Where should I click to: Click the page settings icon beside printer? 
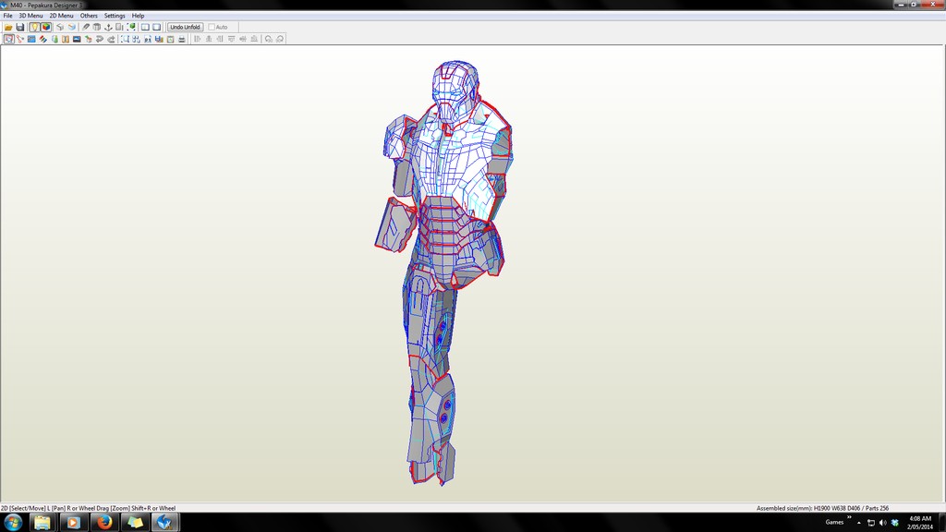[x=170, y=39]
